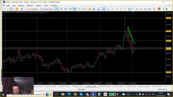Click the 46.24 ms connection indicator
The image size is (173, 97).
pos(162,89)
